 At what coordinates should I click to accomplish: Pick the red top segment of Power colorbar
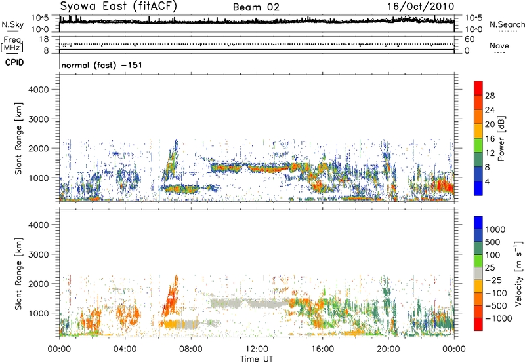tap(478, 88)
